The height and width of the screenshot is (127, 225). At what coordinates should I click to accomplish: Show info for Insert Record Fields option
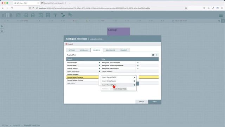[x=134, y=85]
